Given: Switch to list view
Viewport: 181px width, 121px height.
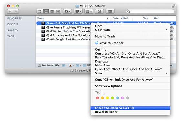Looking at the screenshot, I should 46,11.
